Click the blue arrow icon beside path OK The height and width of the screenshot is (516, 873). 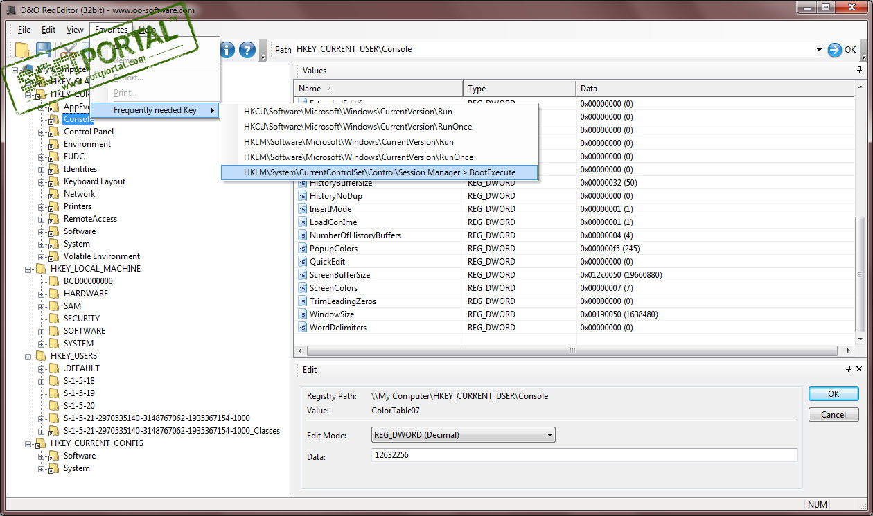pos(834,50)
